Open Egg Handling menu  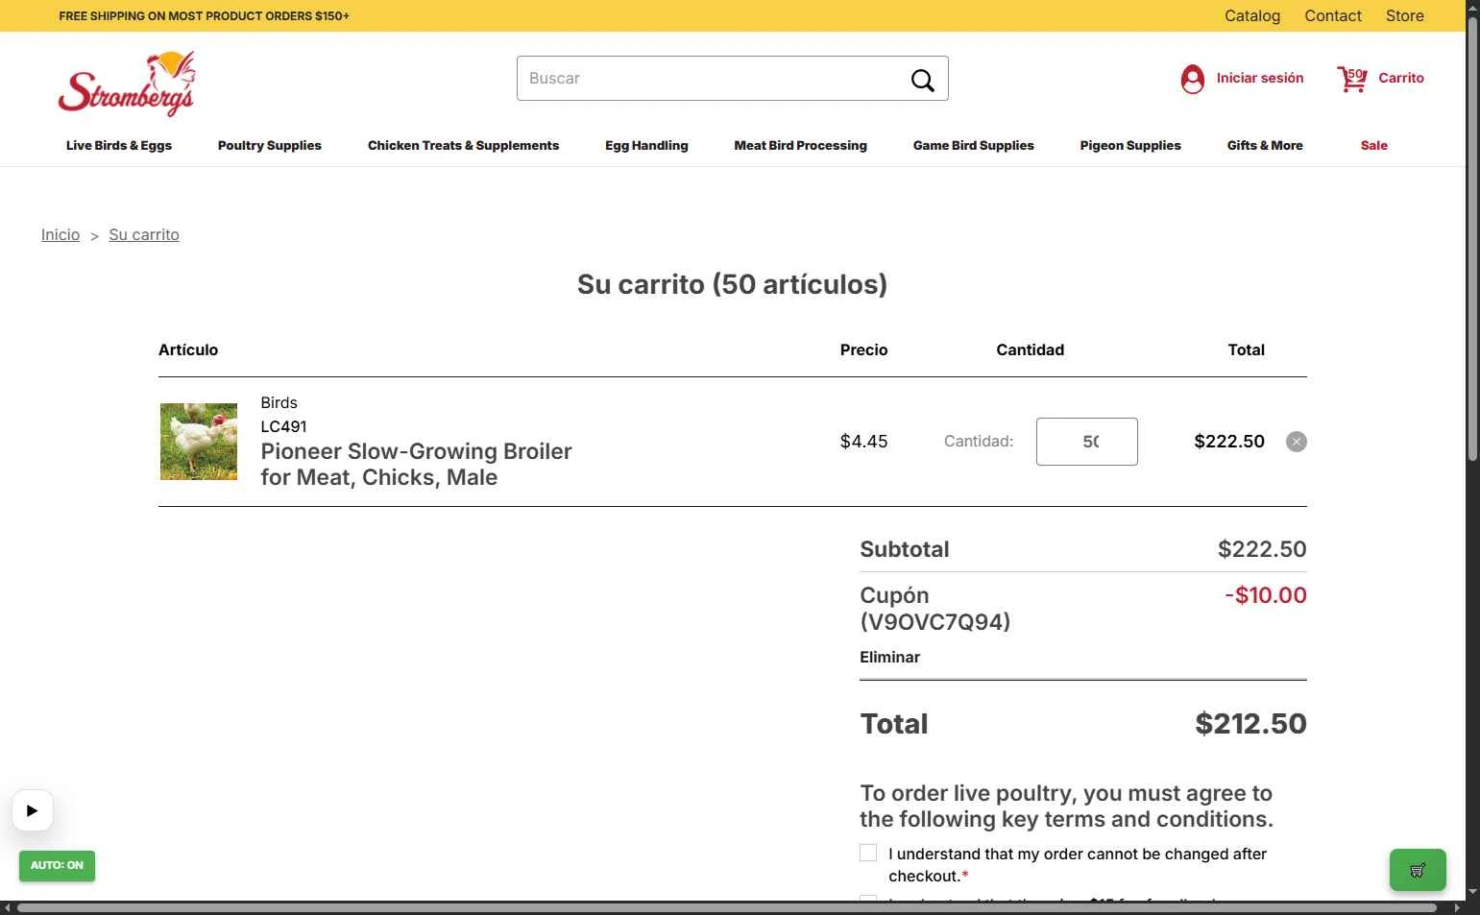click(646, 146)
